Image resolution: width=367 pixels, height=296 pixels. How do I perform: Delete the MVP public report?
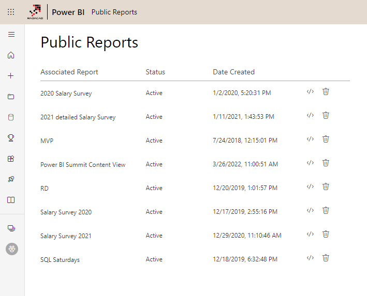click(x=326, y=139)
